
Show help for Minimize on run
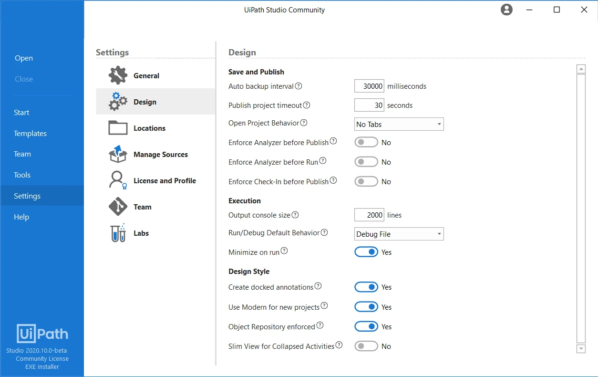(284, 251)
